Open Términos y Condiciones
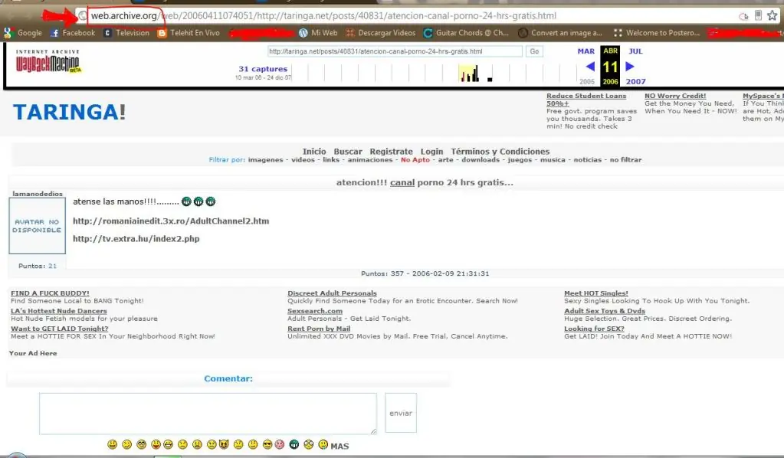 pos(500,152)
